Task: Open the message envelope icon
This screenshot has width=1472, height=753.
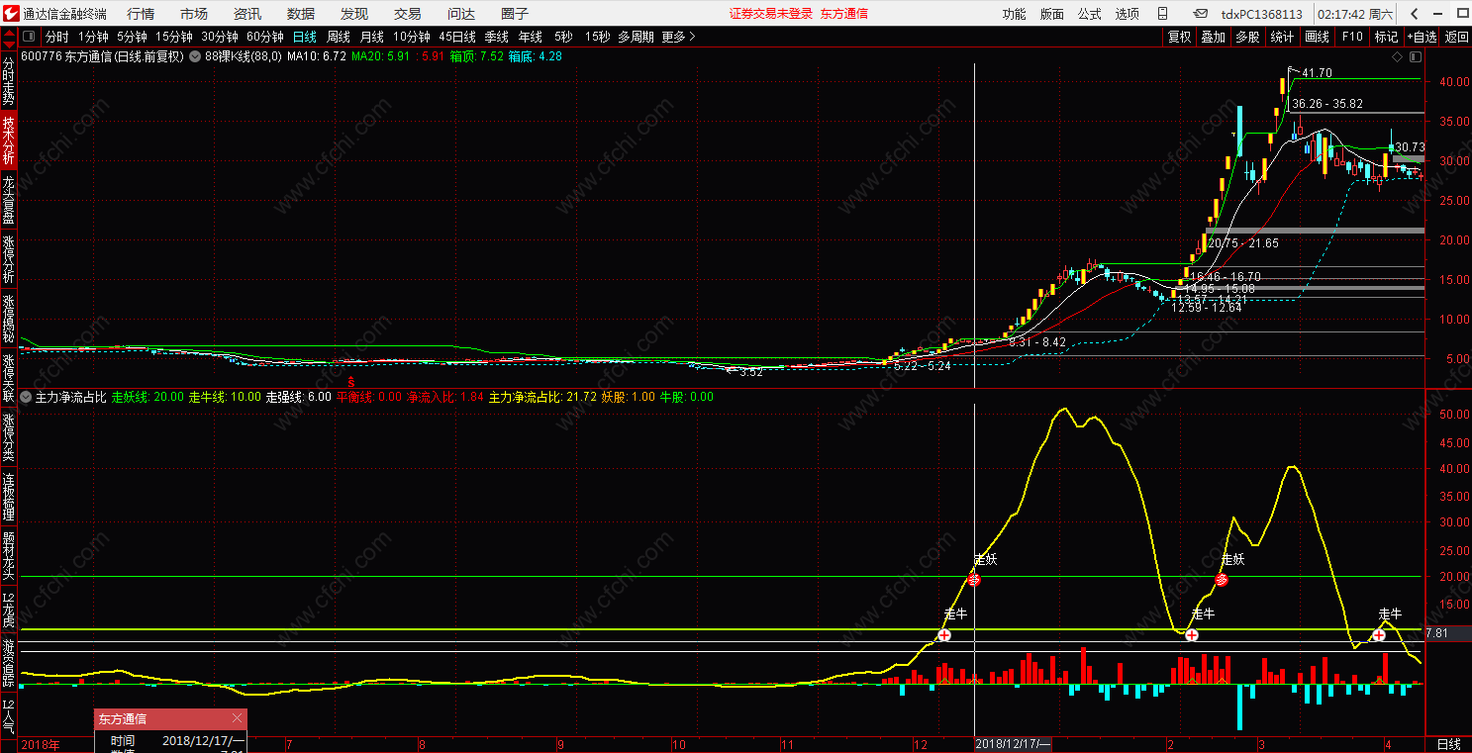Action: point(1200,14)
